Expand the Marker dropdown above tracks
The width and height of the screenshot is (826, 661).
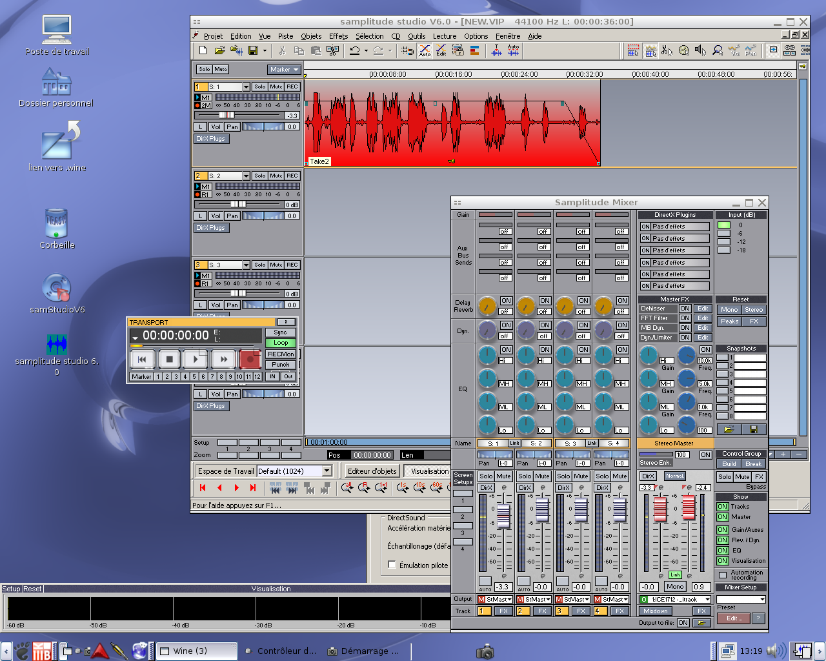coord(285,70)
